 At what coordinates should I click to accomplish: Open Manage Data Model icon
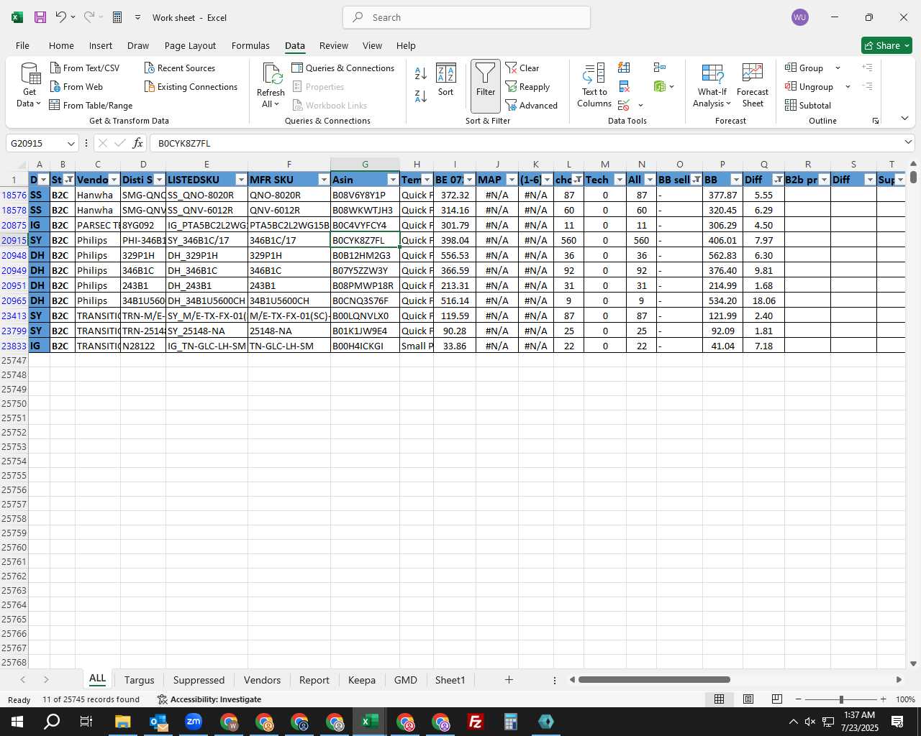coord(660,86)
